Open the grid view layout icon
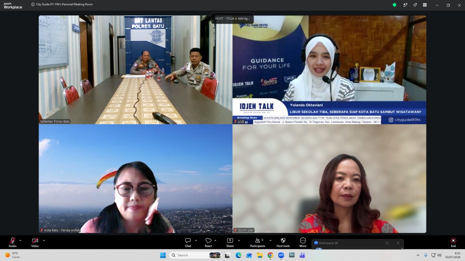 pyautogui.click(x=425, y=5)
